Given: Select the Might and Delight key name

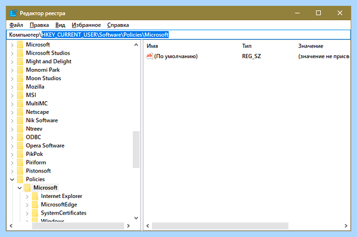Looking at the screenshot, I should 48,62.
